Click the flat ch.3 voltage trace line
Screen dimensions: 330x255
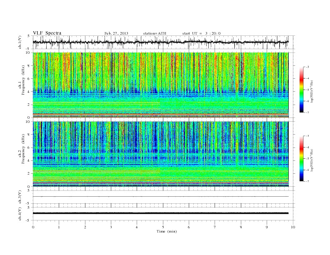pos(160,197)
